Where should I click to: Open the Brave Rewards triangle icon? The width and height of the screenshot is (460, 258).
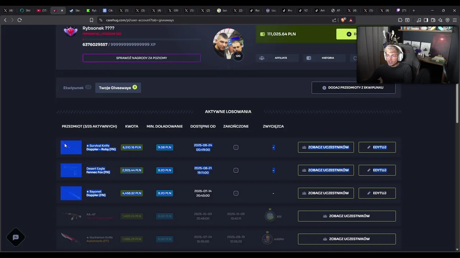(x=351, y=20)
